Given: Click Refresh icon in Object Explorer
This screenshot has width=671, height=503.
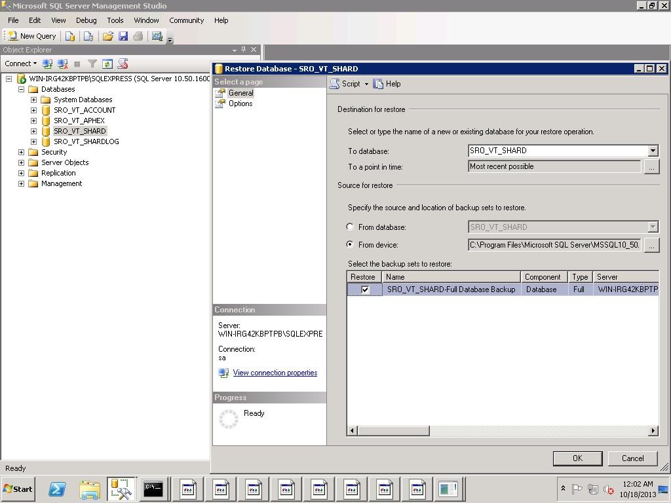Looking at the screenshot, I should coord(107,64).
